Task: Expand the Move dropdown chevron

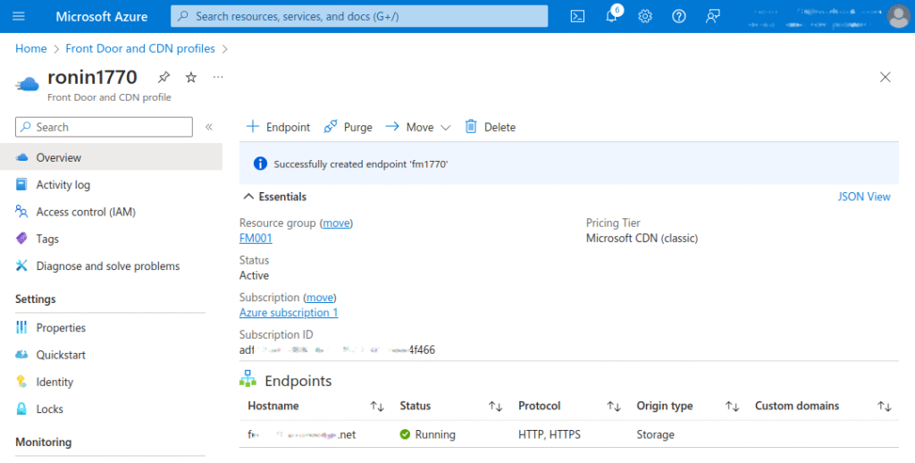Action: 446,127
